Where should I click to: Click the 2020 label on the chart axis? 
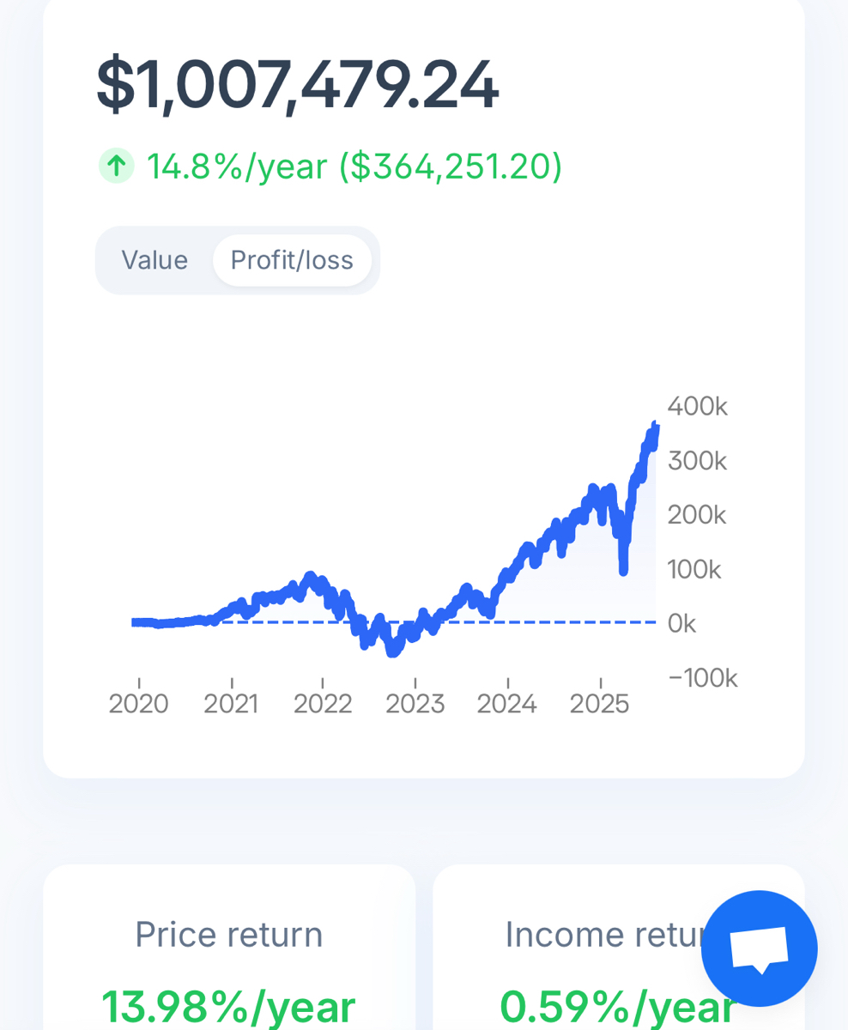point(139,704)
